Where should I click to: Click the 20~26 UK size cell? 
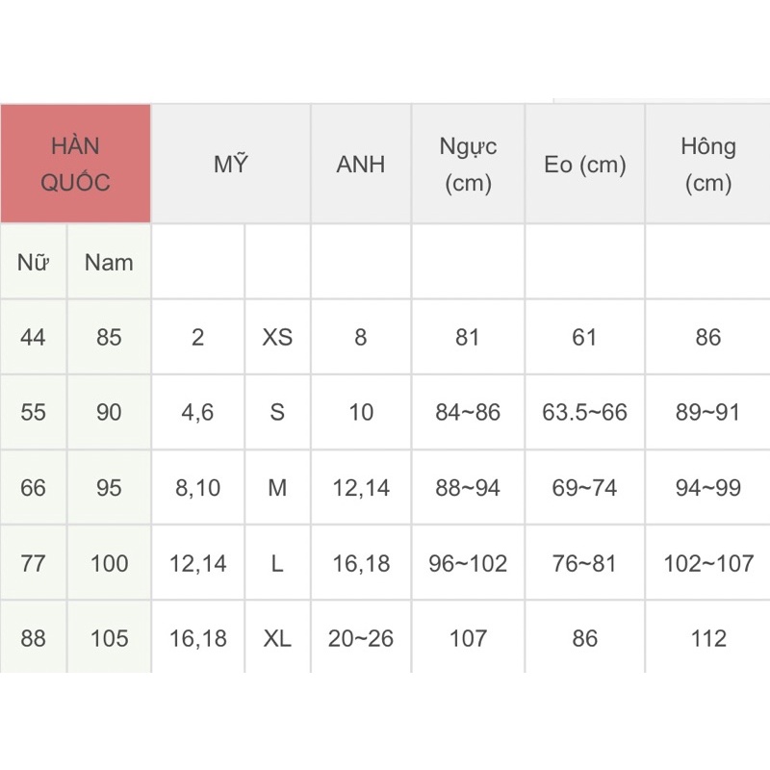[361, 637]
